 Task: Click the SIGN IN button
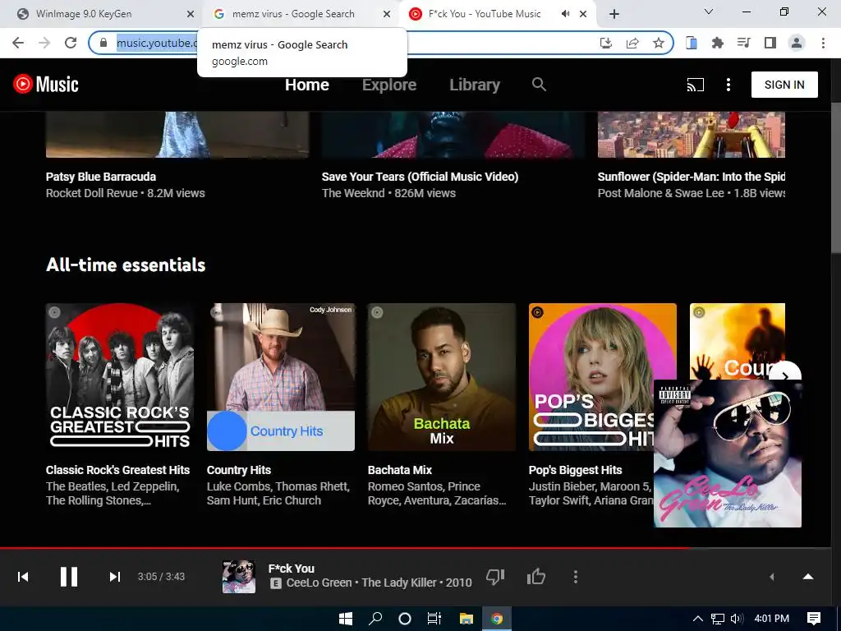(x=784, y=85)
